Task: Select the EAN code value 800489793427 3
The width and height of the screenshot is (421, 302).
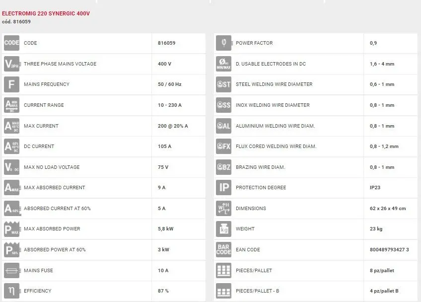Action: pos(389,250)
